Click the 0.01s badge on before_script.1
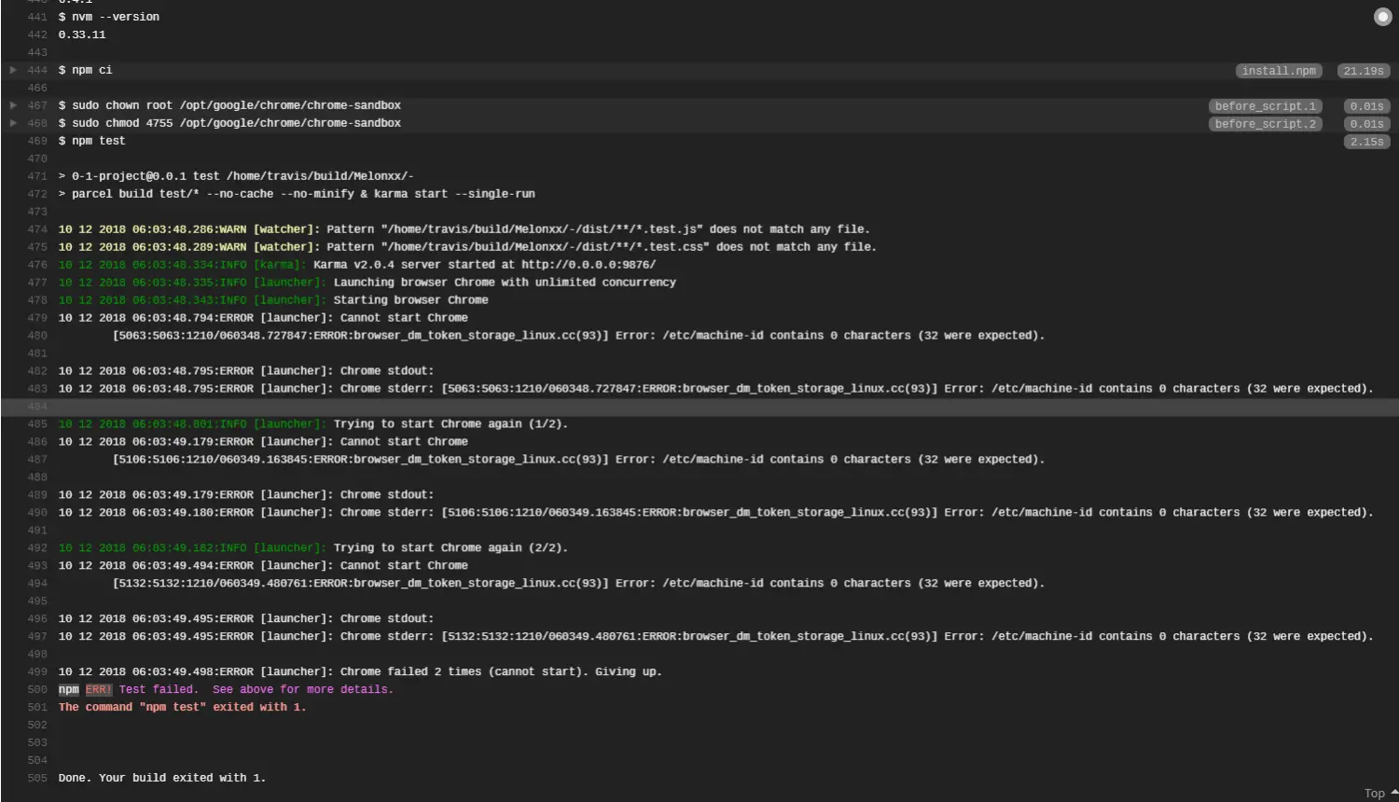1399x802 pixels. click(x=1367, y=106)
